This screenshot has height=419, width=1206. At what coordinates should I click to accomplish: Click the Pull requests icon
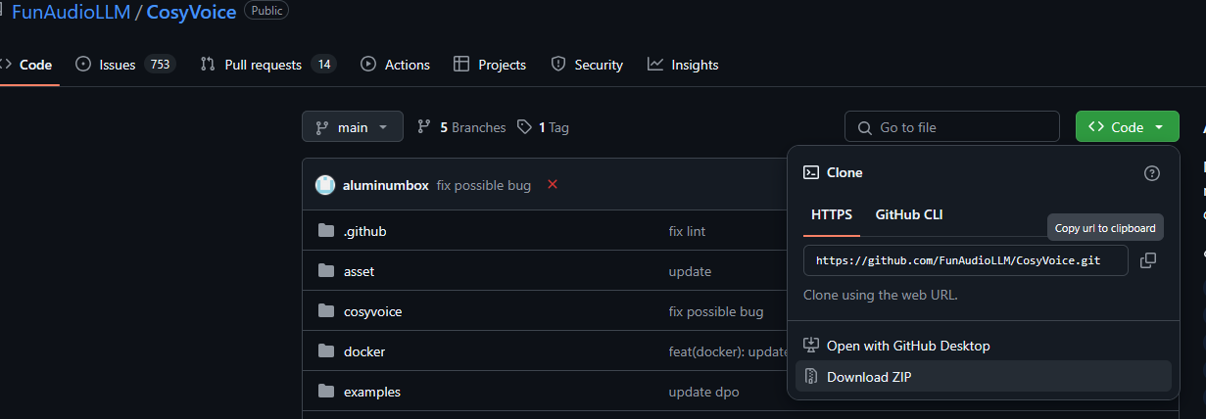208,65
